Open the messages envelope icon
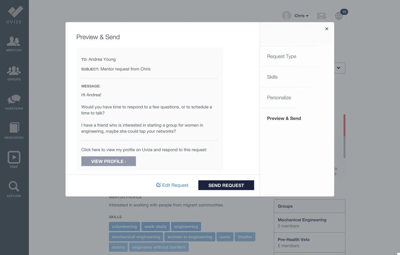Viewport: 400px width, 255px height. [x=321, y=16]
